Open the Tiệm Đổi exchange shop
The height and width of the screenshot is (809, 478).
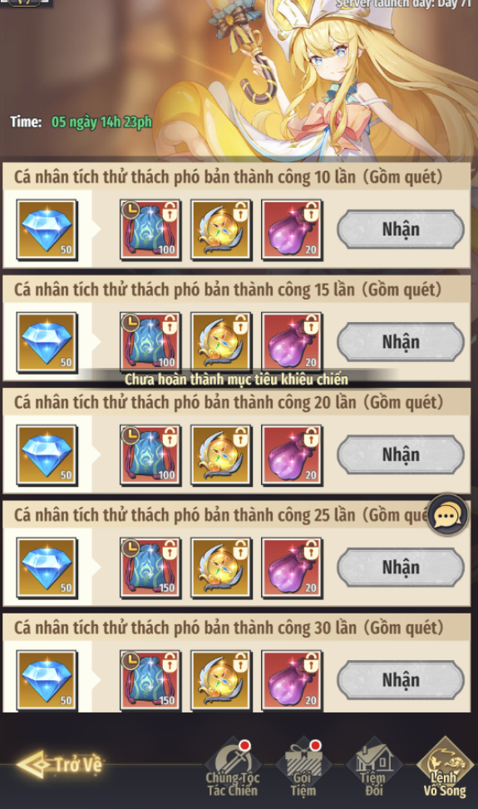(x=373, y=768)
